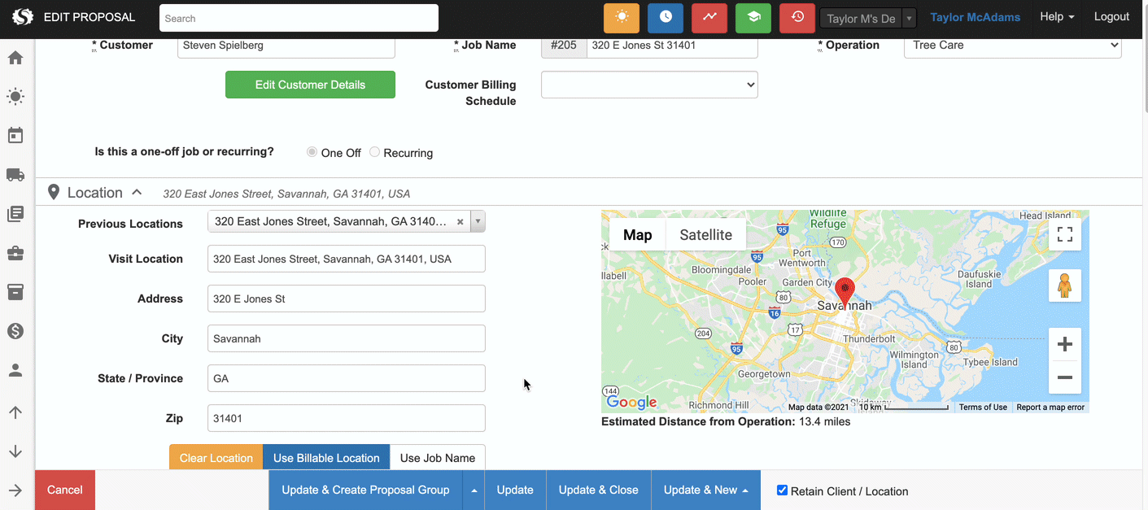Screen dimensions: 1148x510
Task: Open the Customer Billing Schedule dropdown
Action: 649,85
